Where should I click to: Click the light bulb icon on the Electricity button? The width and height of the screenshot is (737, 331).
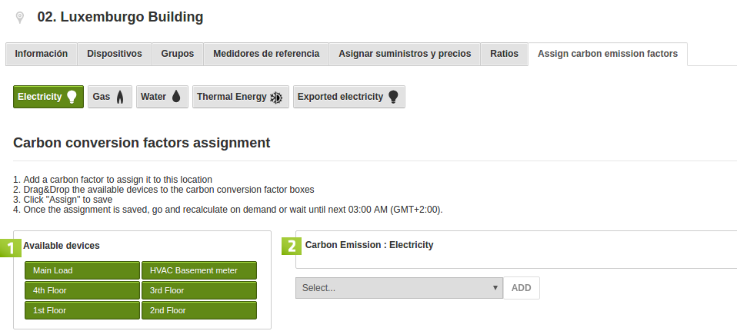(x=72, y=97)
